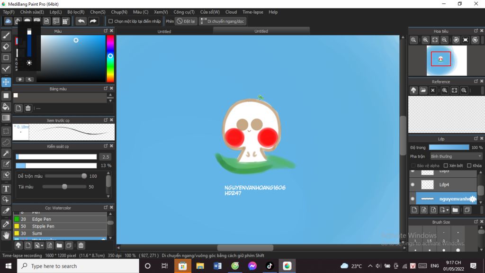Open Microsoft Word from taskbar
The image size is (485, 273).
coord(217,266)
